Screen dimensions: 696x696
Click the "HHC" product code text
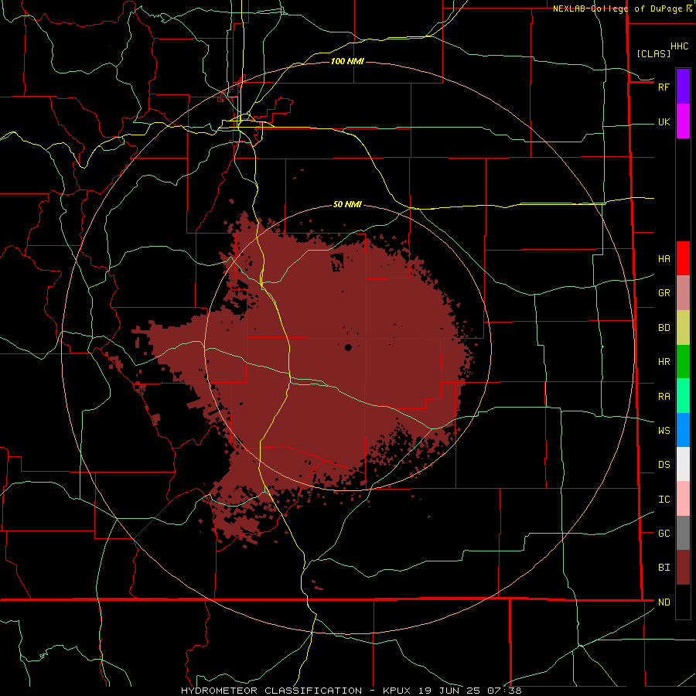(680, 46)
